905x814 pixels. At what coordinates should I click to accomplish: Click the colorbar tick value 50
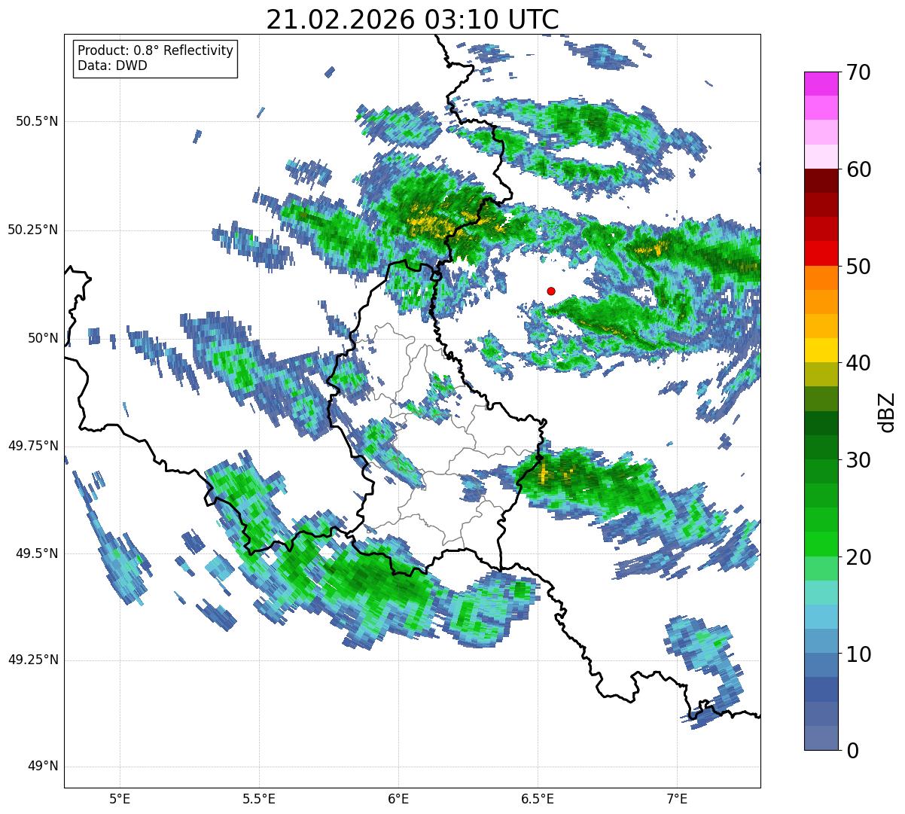858,267
